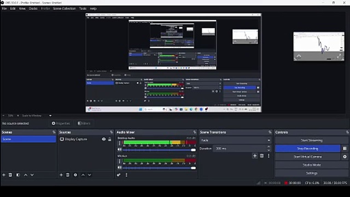The height and width of the screenshot is (197, 350).
Task: Open Advanced Audio Properties gears icon
Action: click(x=119, y=175)
